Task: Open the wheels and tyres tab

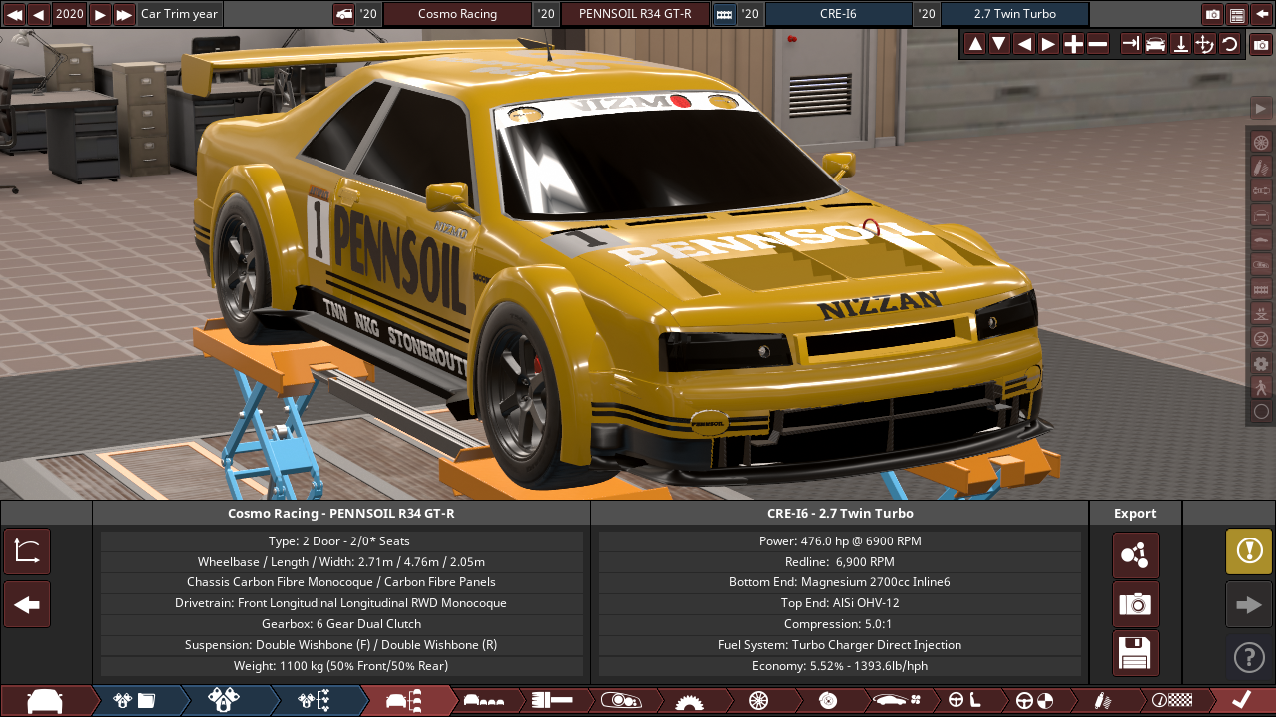Action: pos(757,701)
